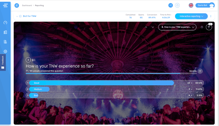Collapse the Bot for TNW chevron

pos(17,16)
